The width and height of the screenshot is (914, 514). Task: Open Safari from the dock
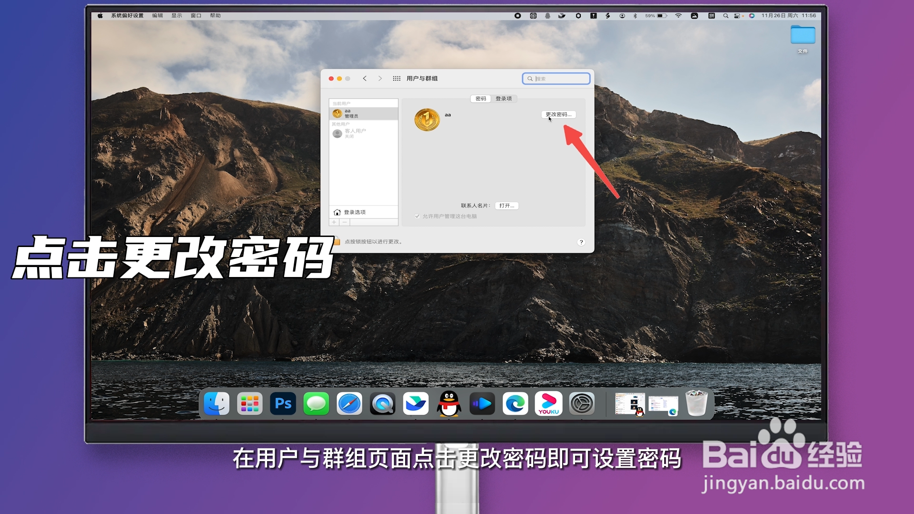[349, 404]
